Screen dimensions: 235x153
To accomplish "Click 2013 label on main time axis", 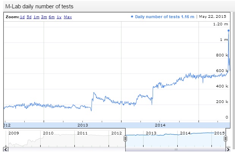I will pos(83,125).
